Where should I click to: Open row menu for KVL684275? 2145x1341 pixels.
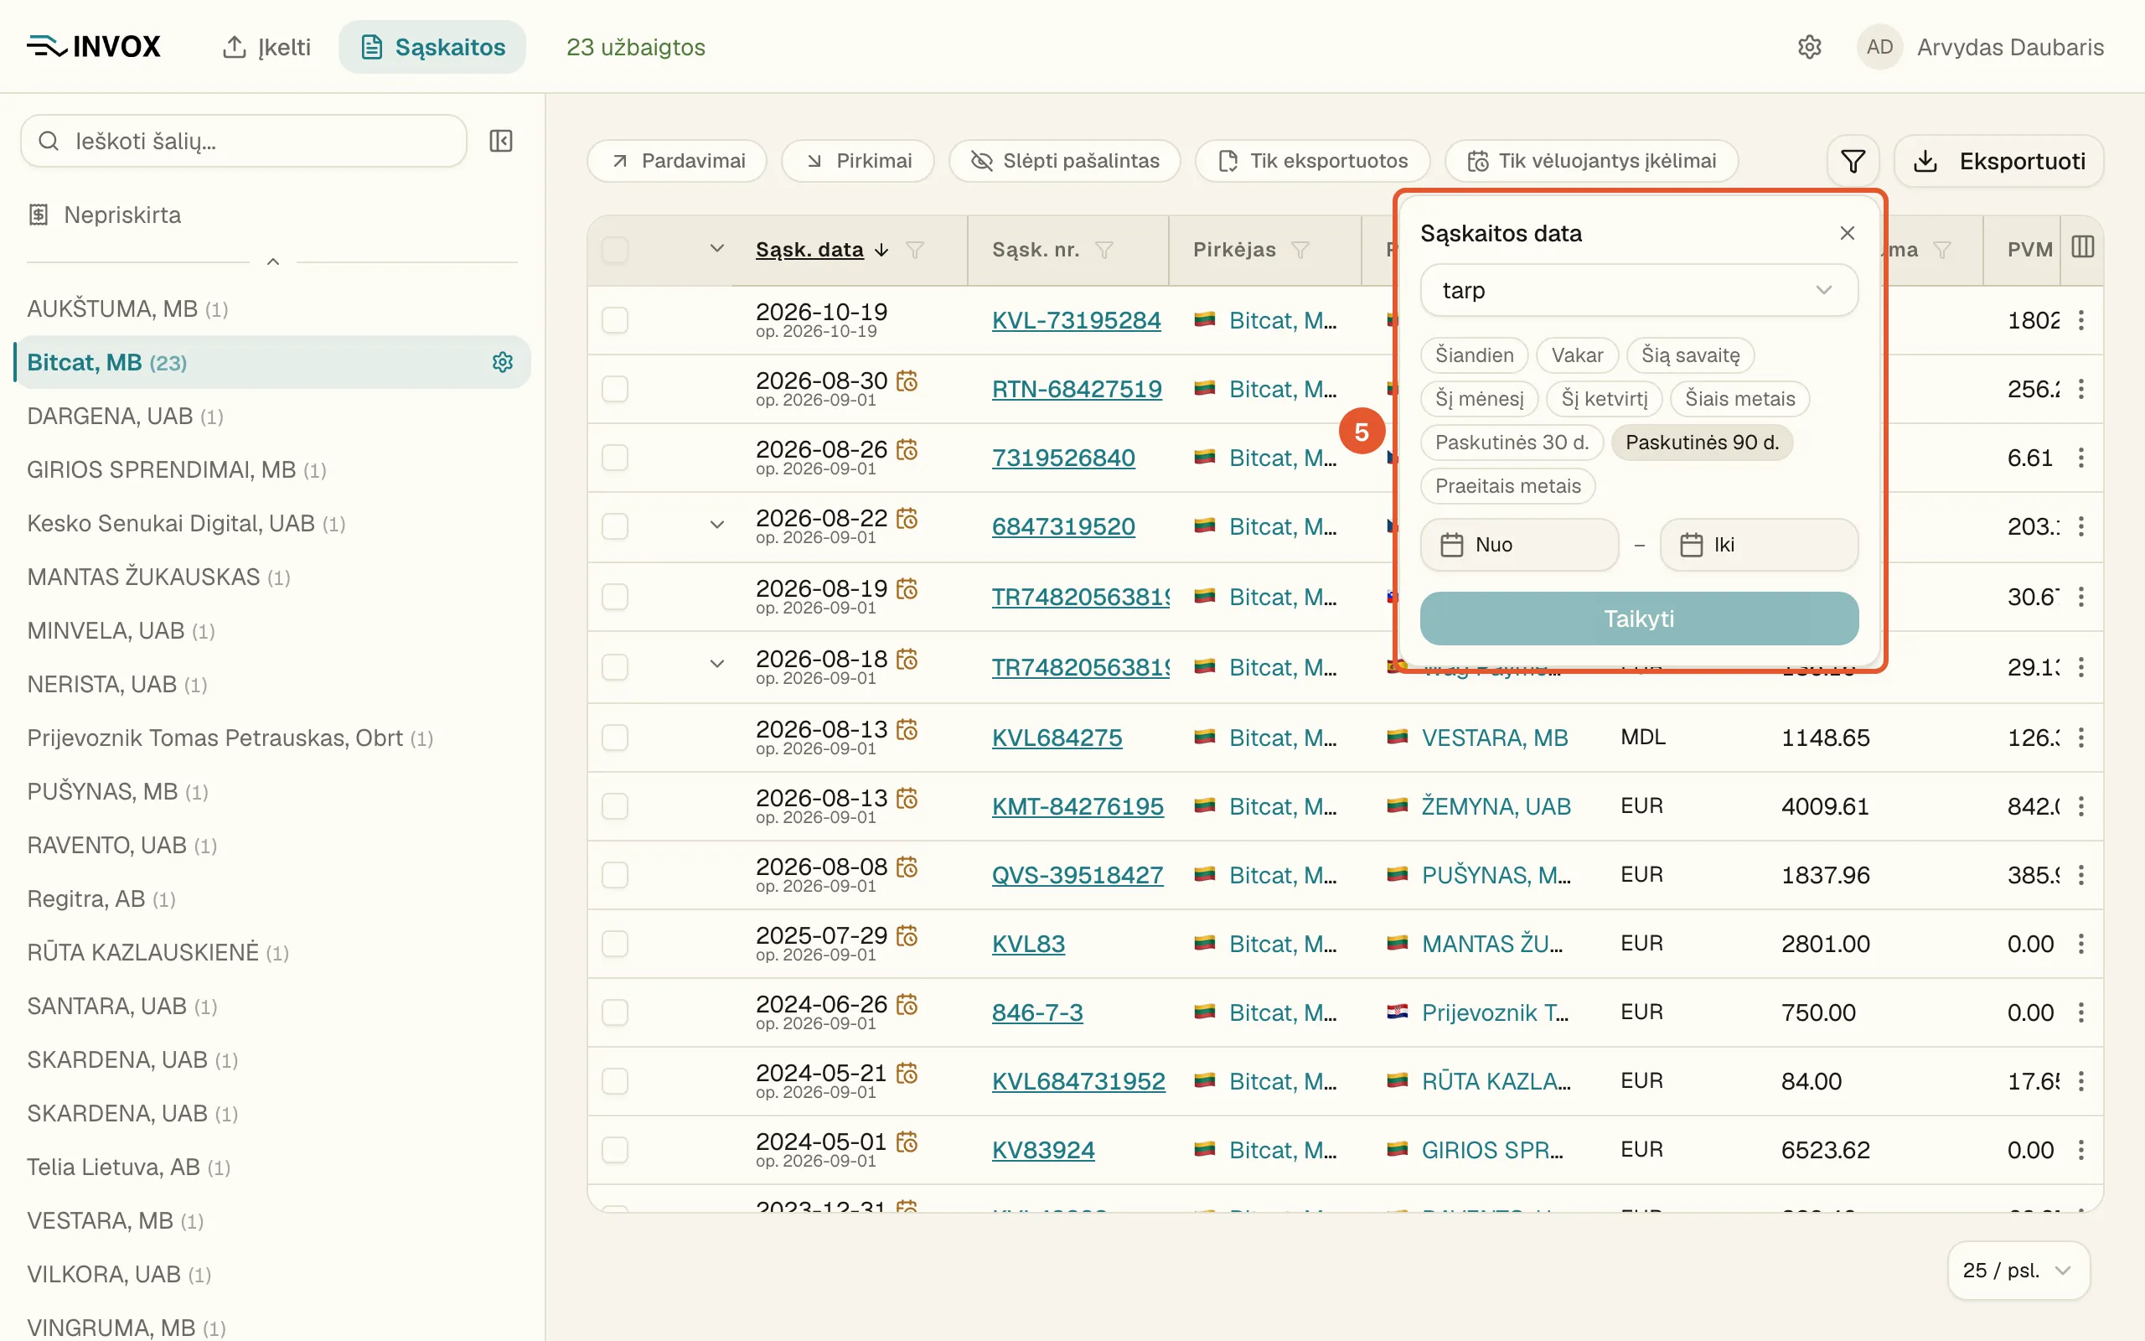click(2081, 738)
